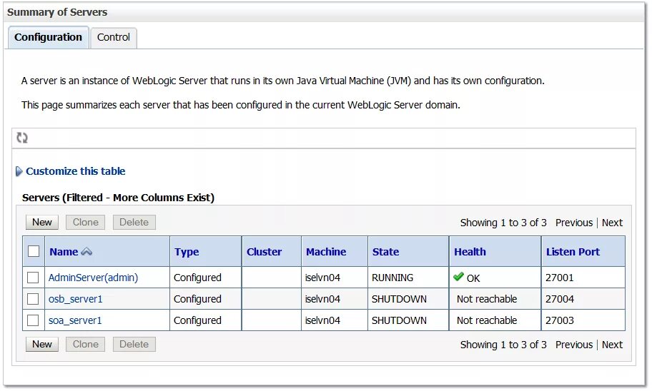Click the SHUTDOWN state of osb_server1

[399, 299]
